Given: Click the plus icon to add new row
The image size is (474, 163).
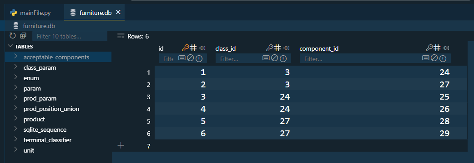Looking at the screenshot, I should point(121,145).
